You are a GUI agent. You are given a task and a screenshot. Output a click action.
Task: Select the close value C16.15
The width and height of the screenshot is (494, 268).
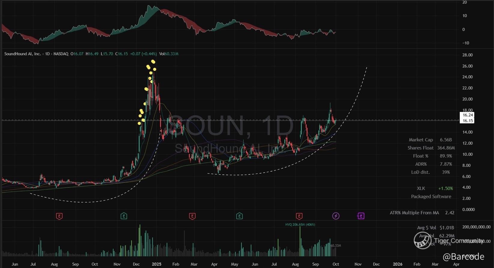122,54
